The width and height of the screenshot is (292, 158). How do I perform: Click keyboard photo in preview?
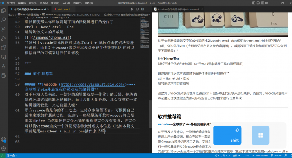click(223, 24)
